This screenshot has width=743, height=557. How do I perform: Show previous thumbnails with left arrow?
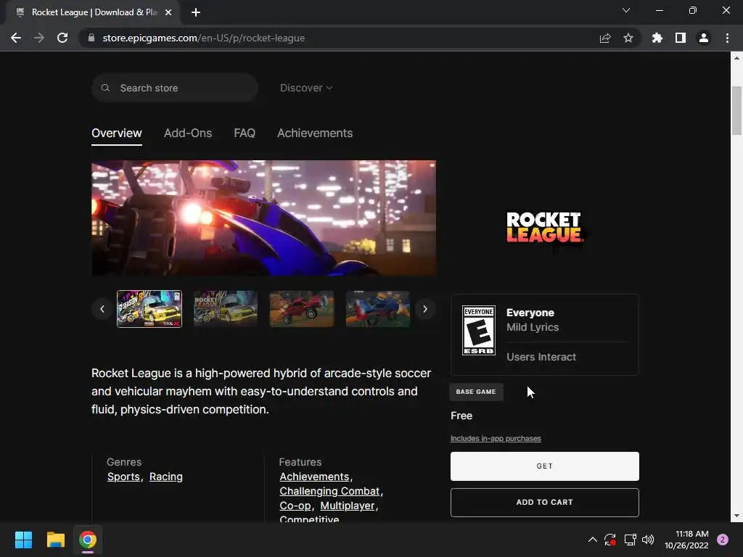click(102, 309)
